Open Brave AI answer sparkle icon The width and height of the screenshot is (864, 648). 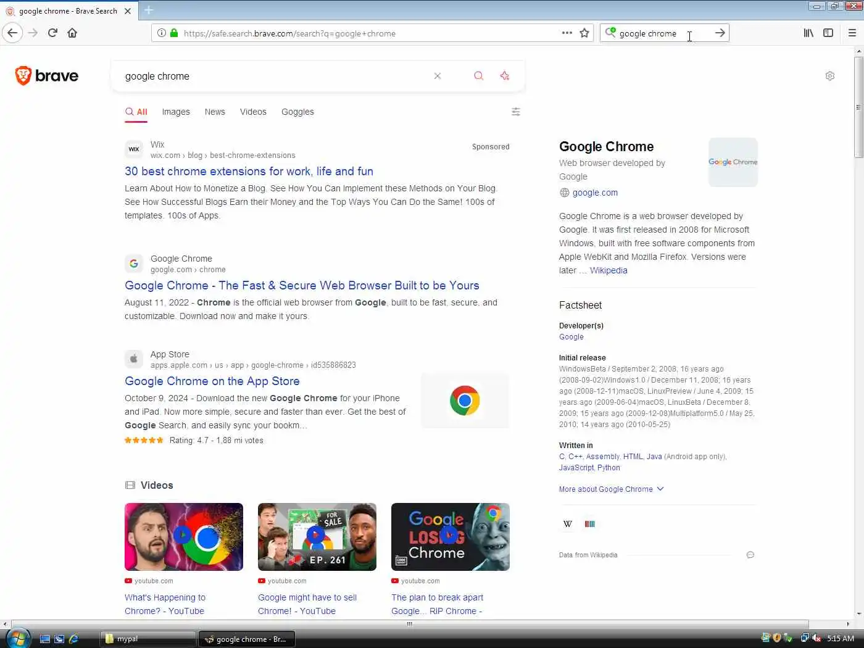[505, 76]
